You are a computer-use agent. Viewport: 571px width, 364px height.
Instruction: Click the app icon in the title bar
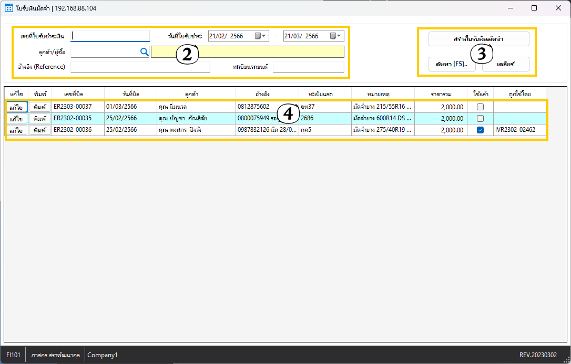click(9, 8)
